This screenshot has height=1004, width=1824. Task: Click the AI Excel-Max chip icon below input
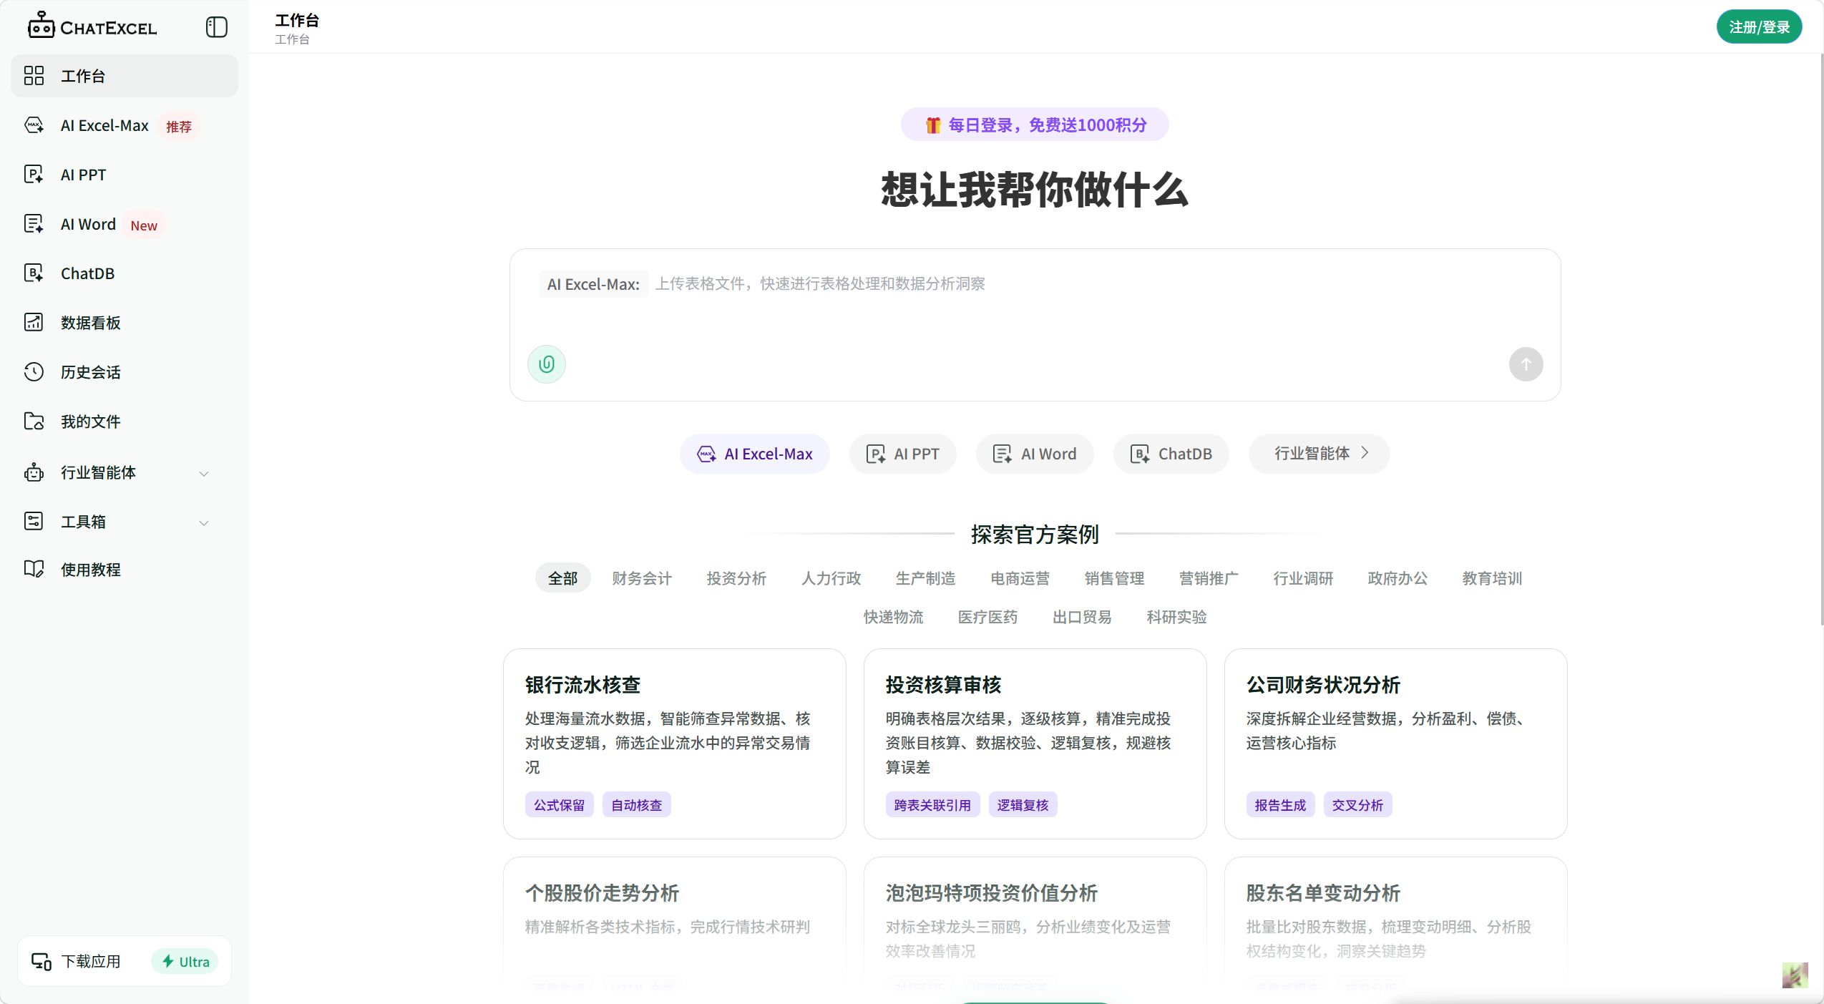[x=706, y=454]
